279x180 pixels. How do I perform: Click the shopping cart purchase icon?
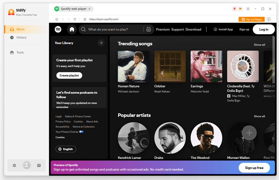pyautogui.click(x=240, y=9)
